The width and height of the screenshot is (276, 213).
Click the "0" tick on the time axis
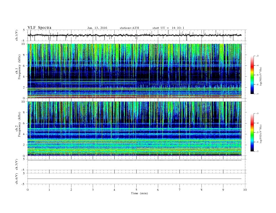click(28, 190)
